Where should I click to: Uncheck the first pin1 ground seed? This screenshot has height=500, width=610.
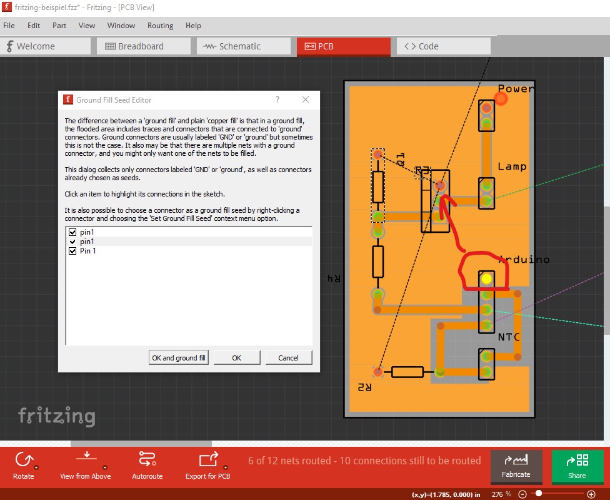[72, 232]
